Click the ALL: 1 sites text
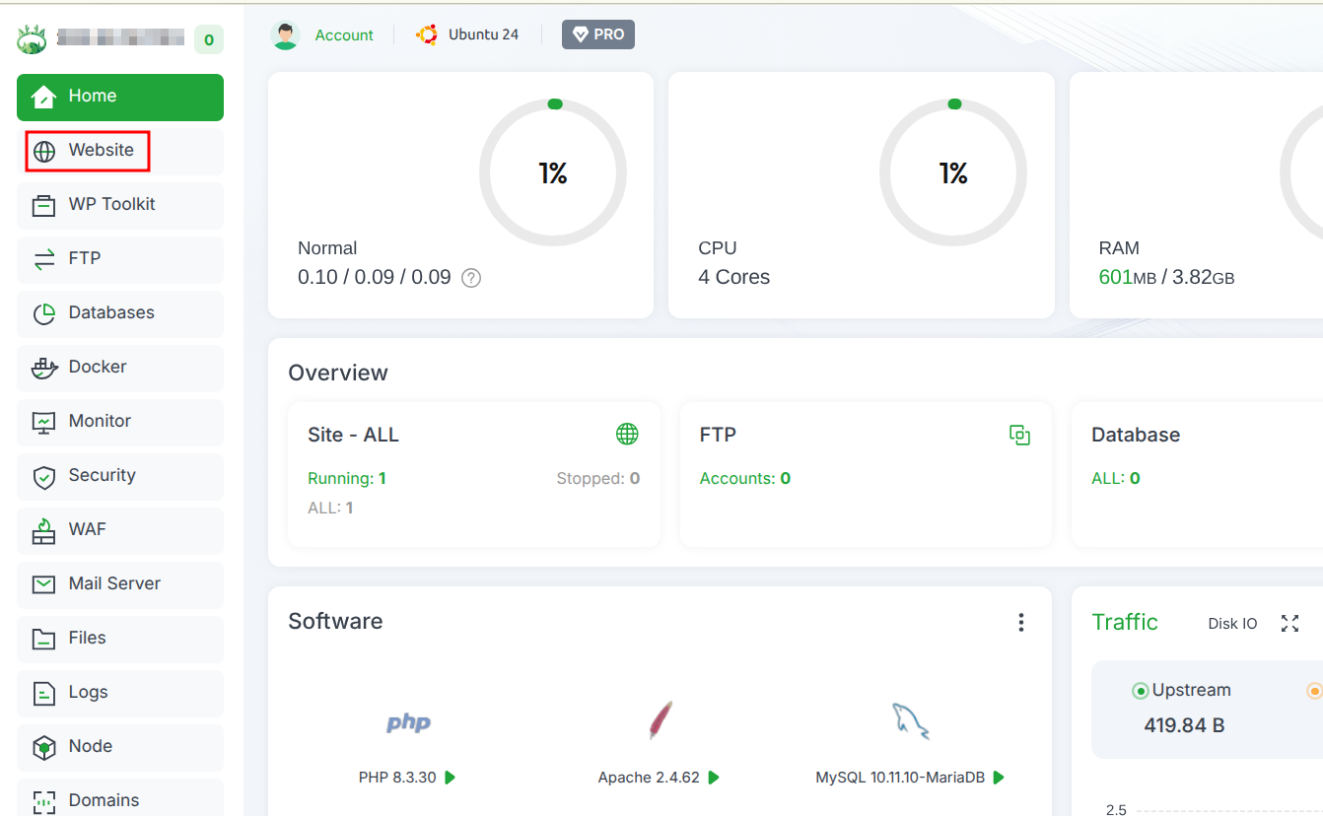Viewport: 1323px width, 816px height. pyautogui.click(x=330, y=509)
